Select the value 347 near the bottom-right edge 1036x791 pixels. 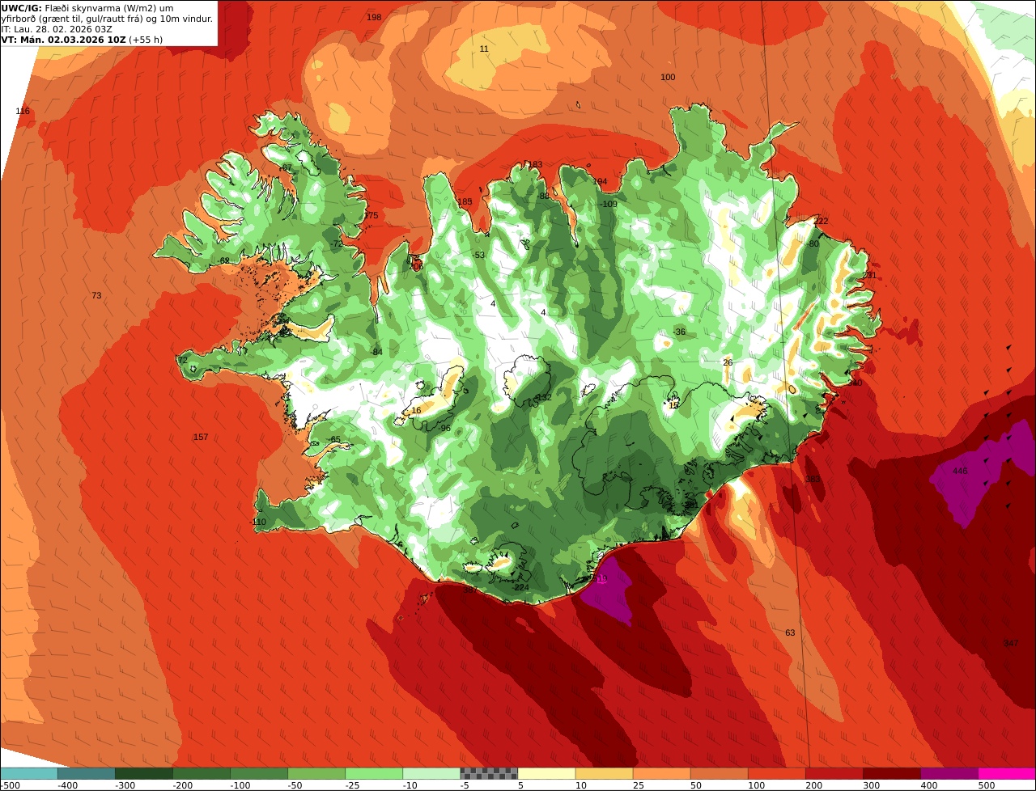[1011, 643]
